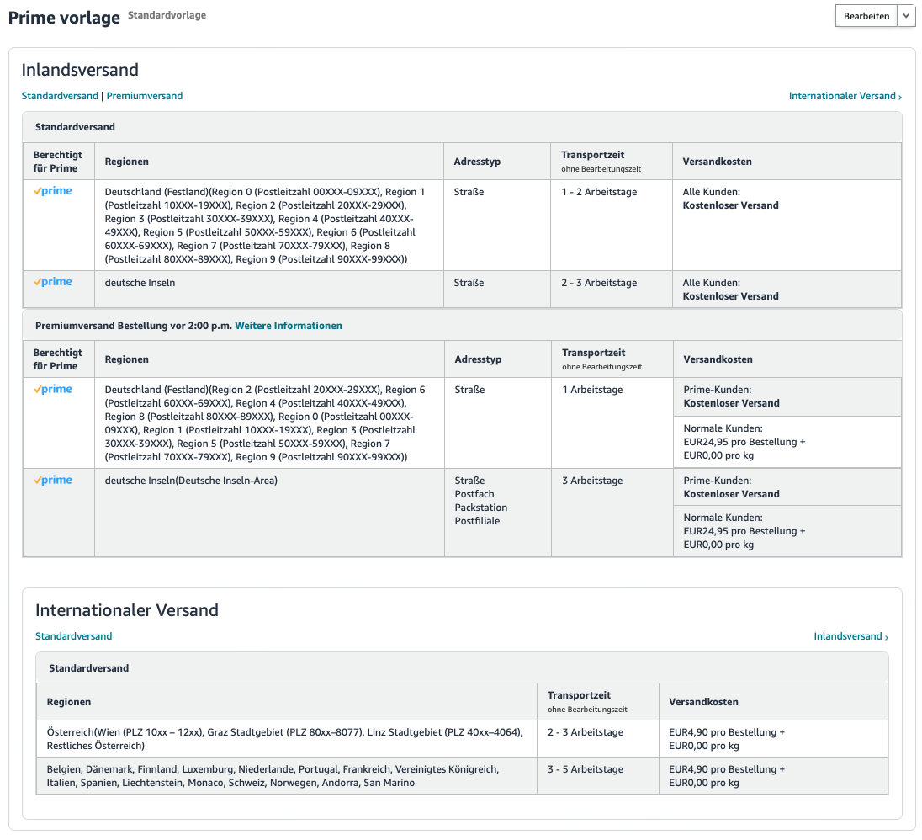Click the '3 - 5 Arbeitstage' cell
This screenshot has height=840, width=922.
click(598, 776)
